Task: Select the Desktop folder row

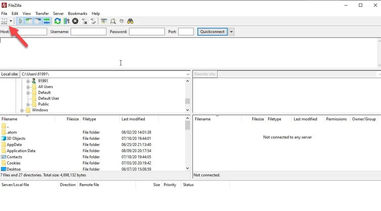Action: (x=92, y=169)
